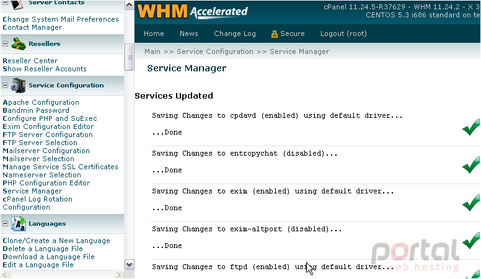Click the green checkmark for cpdavd
The height and width of the screenshot is (279, 481).
pos(471,127)
